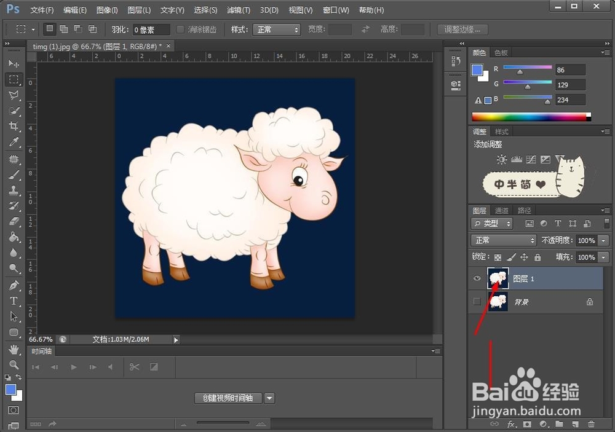Screen dimensions: 615x432
Task: Open the 填充 fill dropdown arrow
Action: tap(604, 257)
